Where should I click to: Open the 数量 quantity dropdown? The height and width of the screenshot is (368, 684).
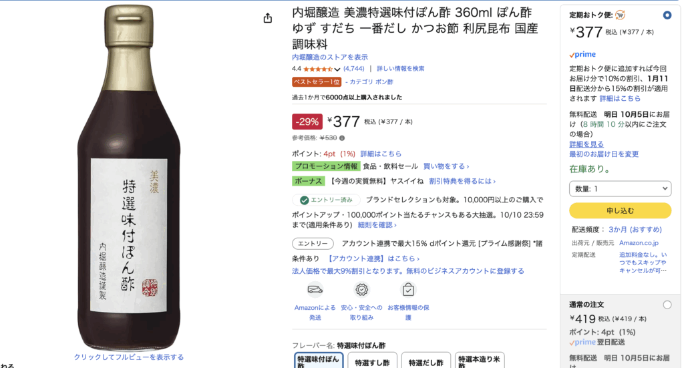click(620, 189)
